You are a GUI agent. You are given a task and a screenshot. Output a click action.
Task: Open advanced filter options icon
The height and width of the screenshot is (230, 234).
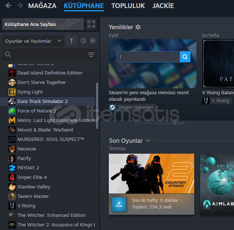(x=91, y=55)
